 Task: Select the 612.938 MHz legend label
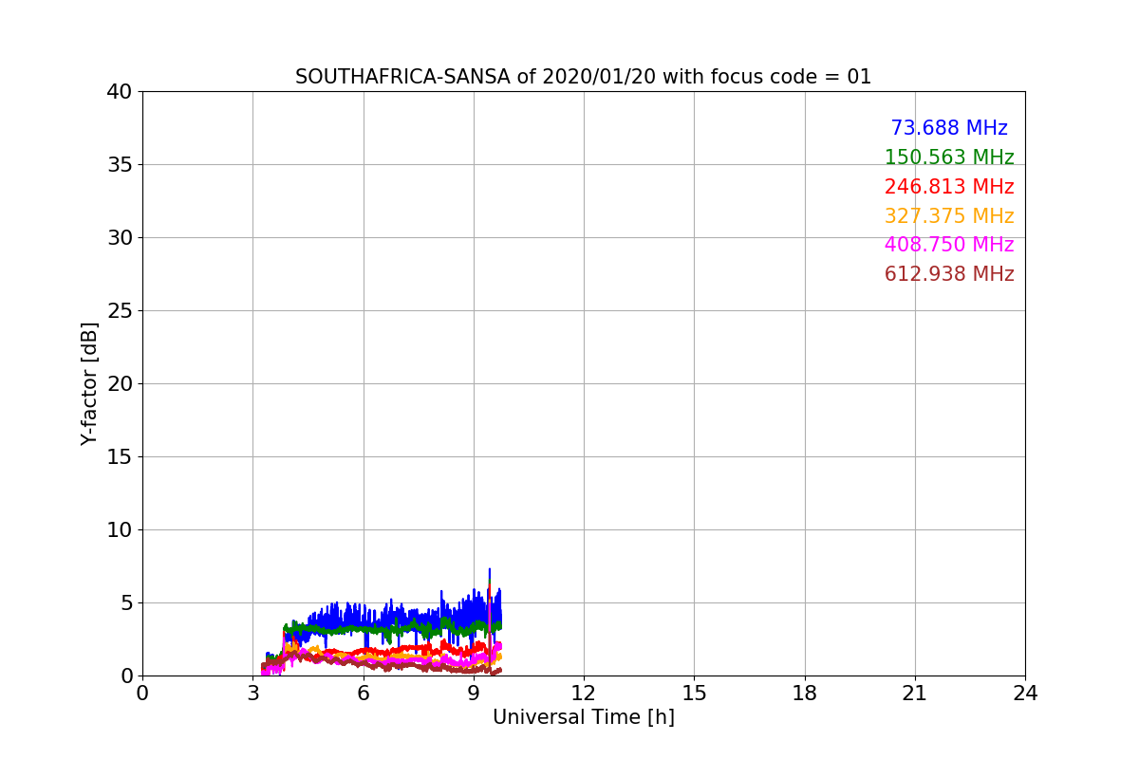pos(949,274)
